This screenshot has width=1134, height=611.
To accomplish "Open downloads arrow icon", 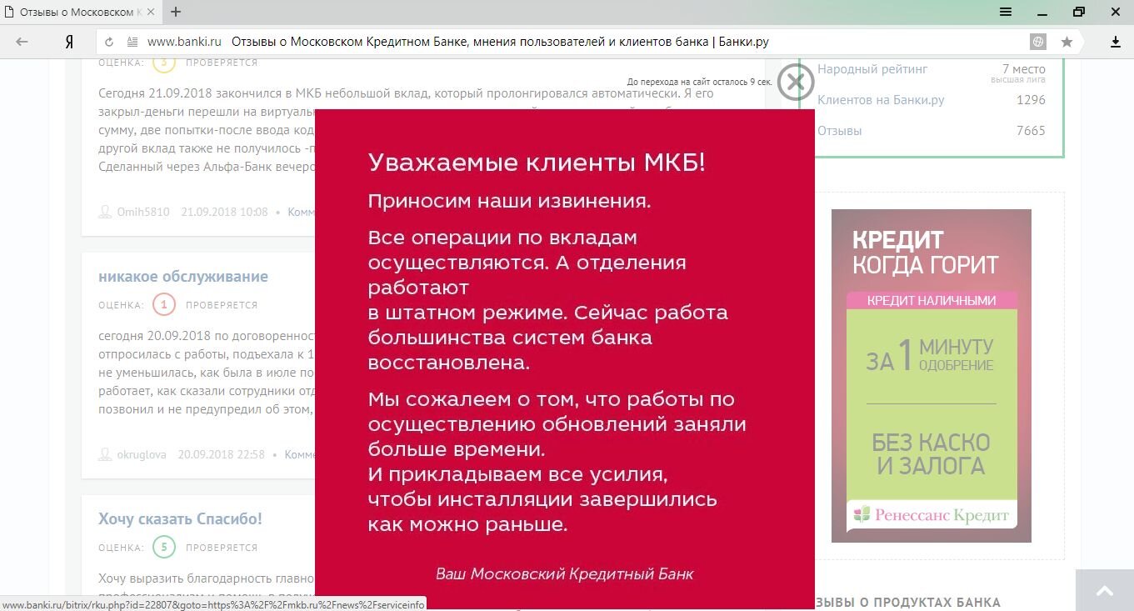I will tap(1116, 42).
